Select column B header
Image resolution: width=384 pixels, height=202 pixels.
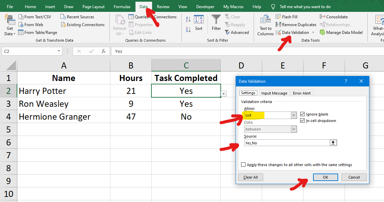tap(131, 65)
